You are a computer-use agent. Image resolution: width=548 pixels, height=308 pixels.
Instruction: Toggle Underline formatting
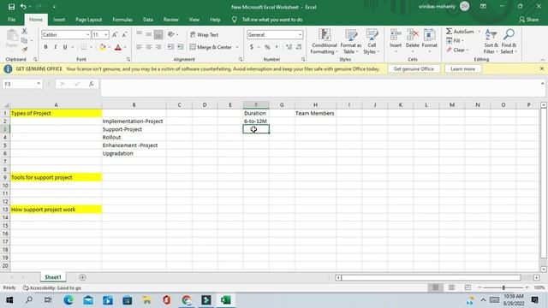pos(65,47)
